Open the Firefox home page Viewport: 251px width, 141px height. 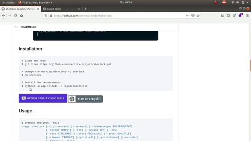(22, 16)
